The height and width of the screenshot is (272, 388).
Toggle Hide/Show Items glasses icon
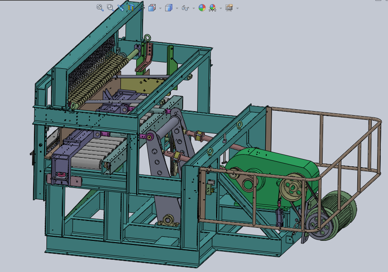point(185,8)
